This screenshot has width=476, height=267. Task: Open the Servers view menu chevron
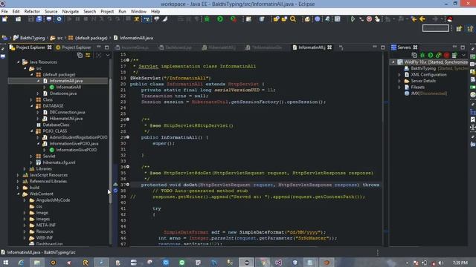pyautogui.click(x=463, y=55)
